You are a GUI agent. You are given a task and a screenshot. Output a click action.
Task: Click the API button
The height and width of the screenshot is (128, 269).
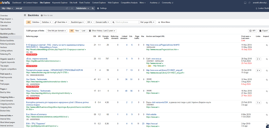[x=253, y=31]
